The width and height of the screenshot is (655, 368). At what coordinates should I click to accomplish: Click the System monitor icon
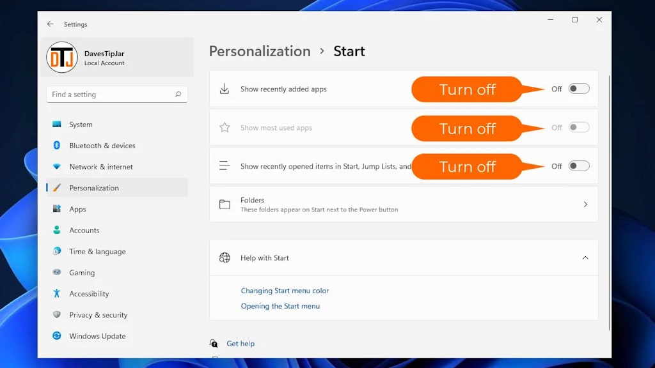coord(57,124)
